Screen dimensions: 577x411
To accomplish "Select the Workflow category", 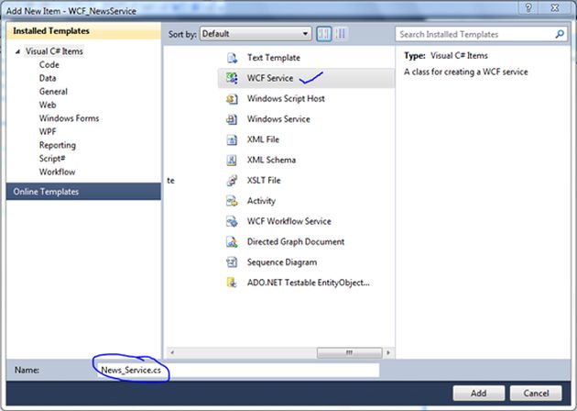I will 58,172.
